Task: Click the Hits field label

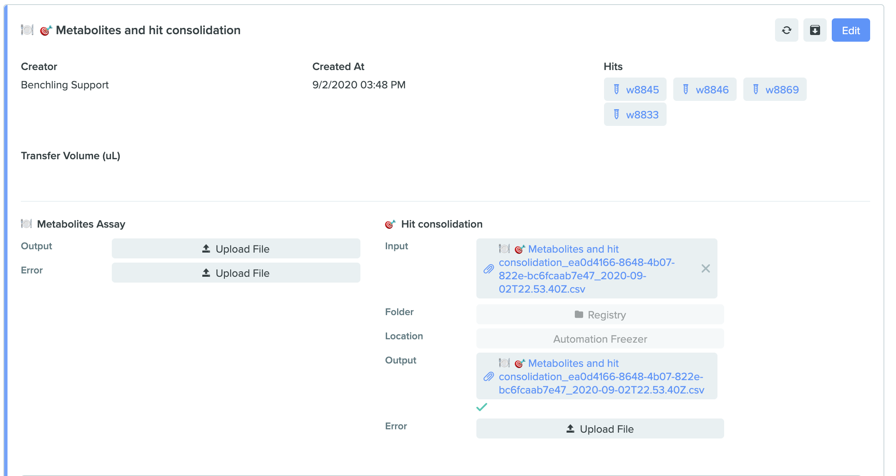Action: (x=613, y=67)
